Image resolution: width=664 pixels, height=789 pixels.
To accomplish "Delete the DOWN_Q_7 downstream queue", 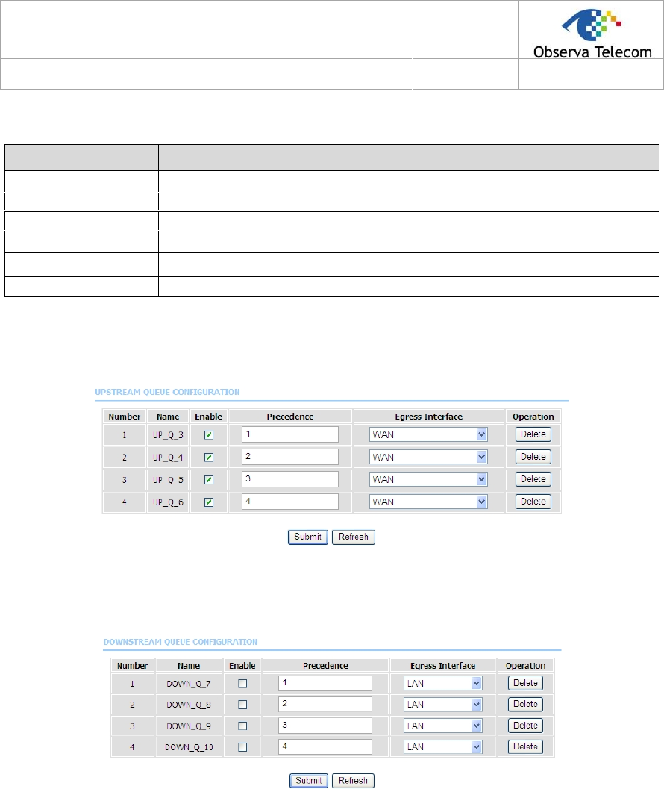I will [x=526, y=683].
